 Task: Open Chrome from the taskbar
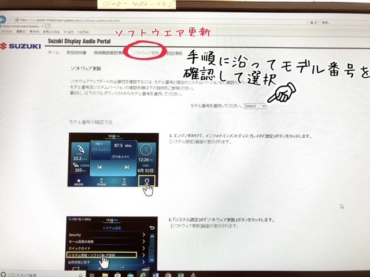(x=168, y=275)
